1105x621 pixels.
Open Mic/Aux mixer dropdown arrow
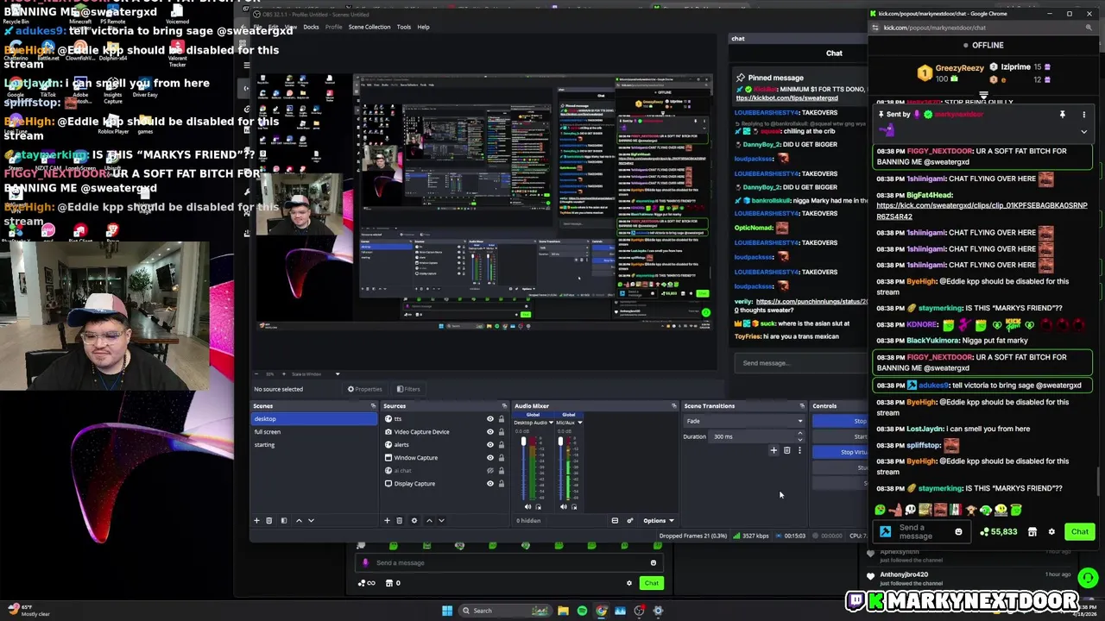pos(580,423)
